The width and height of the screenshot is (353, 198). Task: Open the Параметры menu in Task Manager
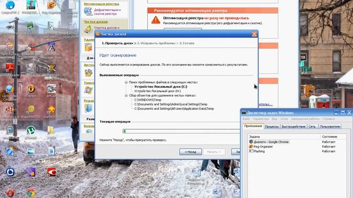[x=261, y=119]
